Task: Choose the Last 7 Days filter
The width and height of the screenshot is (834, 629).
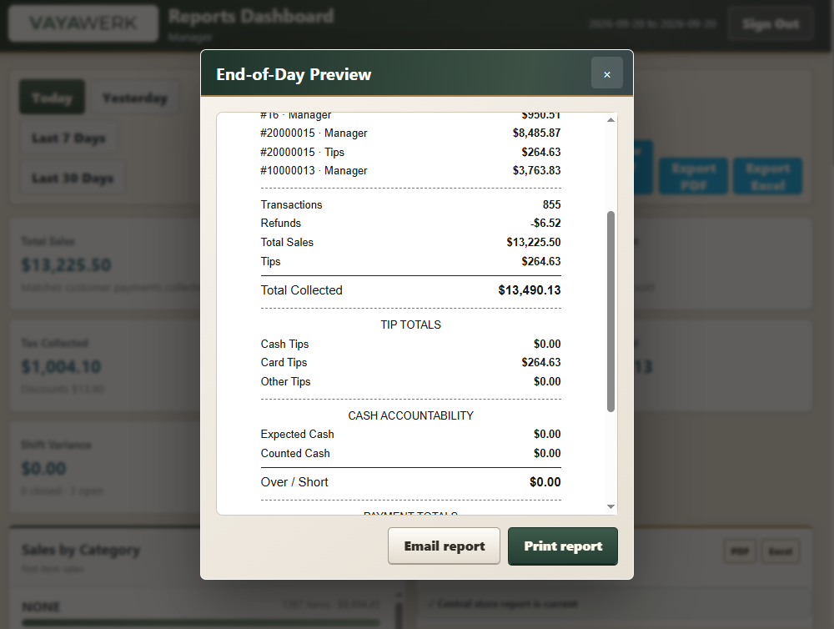Action: pyautogui.click(x=68, y=138)
